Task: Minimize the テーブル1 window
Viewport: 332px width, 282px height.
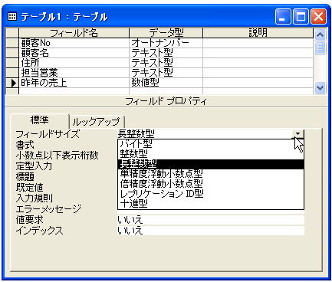Action: pos(283,17)
